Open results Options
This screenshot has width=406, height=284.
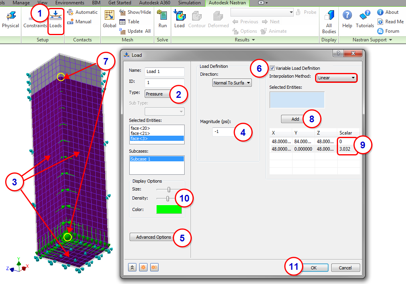245,31
